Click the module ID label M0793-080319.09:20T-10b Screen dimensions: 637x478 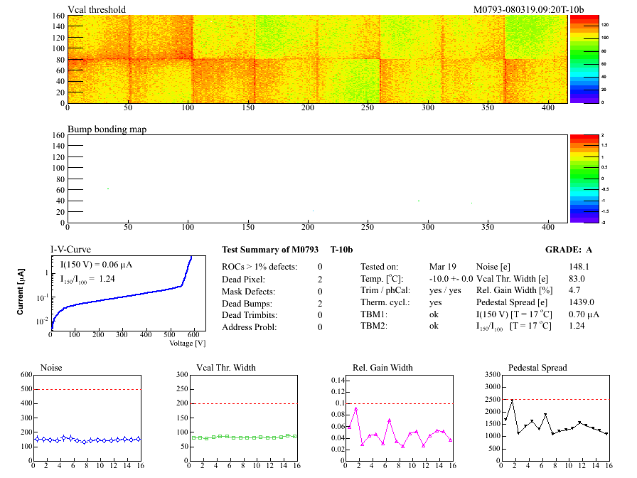click(528, 9)
